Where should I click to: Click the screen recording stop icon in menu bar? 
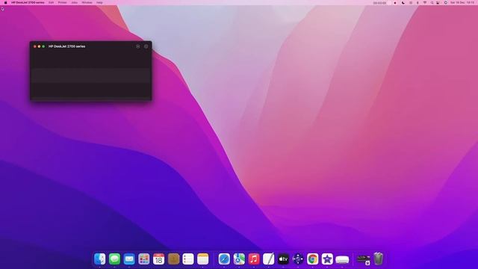(395, 3)
